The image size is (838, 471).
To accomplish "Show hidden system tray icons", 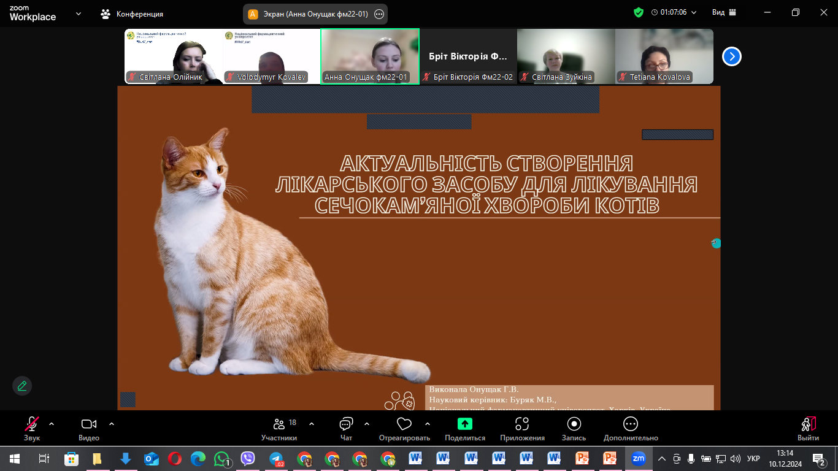I will (662, 459).
